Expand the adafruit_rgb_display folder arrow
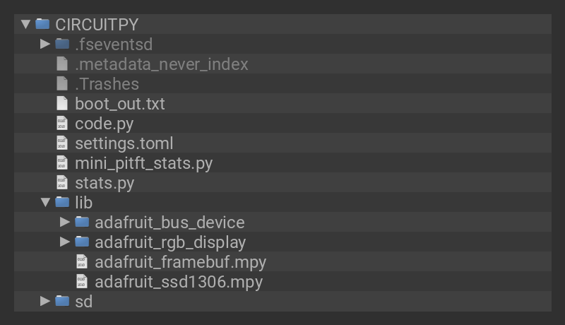 65,242
